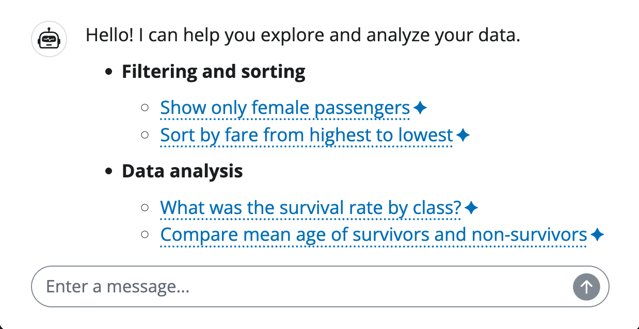This screenshot has width=639, height=329.
Task: Click the sparkle icon beside survival rate question
Action: click(x=471, y=208)
